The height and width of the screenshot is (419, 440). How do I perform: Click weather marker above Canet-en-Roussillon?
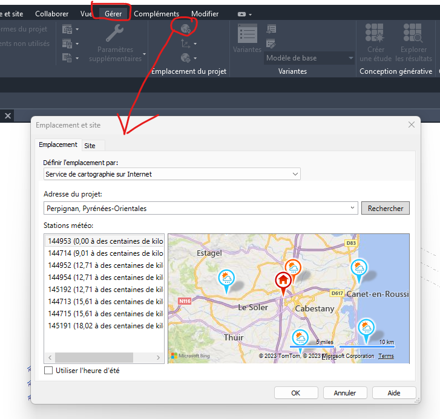pyautogui.click(x=359, y=268)
